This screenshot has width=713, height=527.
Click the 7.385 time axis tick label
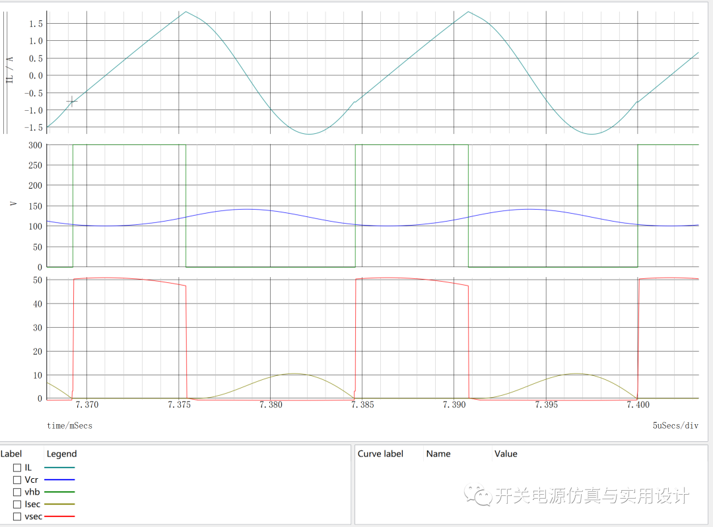362,405
